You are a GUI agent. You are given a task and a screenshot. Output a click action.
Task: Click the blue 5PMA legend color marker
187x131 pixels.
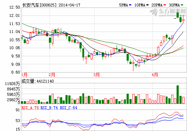[x=130, y=5]
